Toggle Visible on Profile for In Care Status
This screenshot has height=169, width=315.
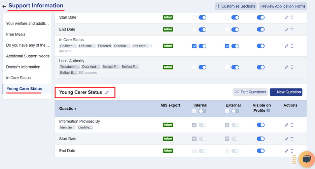(x=260, y=46)
